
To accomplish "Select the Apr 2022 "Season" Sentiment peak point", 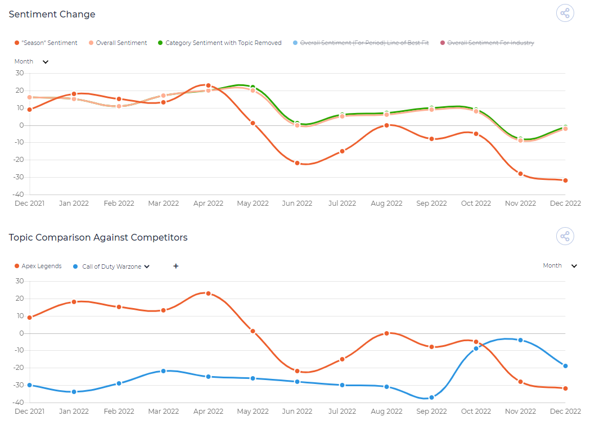I will click(208, 85).
